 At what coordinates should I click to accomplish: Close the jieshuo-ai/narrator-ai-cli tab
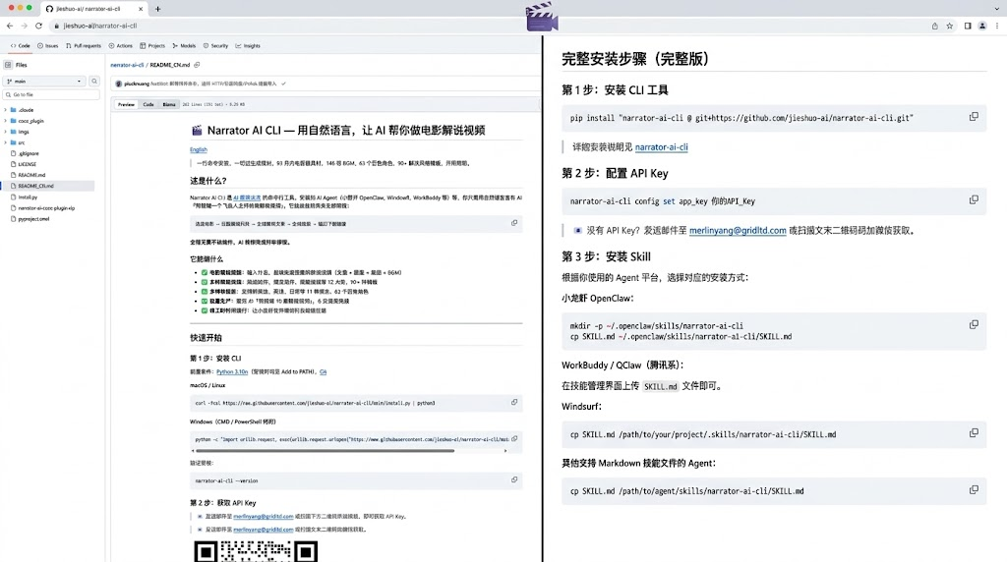(x=141, y=9)
